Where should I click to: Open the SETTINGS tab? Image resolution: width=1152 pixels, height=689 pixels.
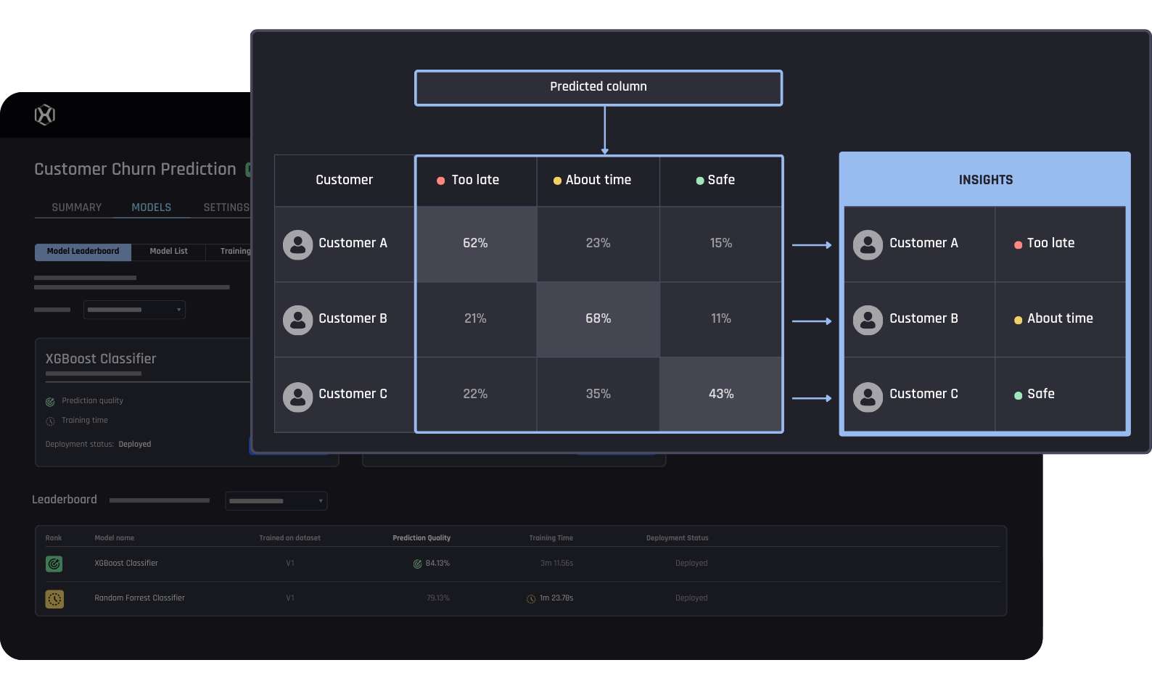226,207
